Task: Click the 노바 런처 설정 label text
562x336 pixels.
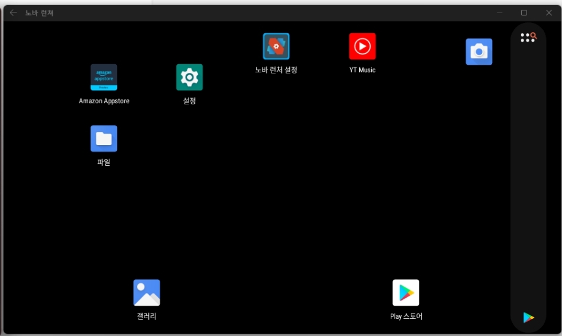Action: tap(276, 70)
